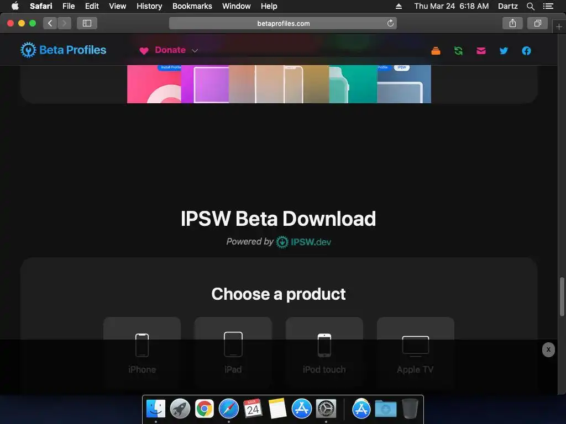This screenshot has width=566, height=424.
Task: Open the App Store icon beside Downloads folder
Action: point(361,409)
